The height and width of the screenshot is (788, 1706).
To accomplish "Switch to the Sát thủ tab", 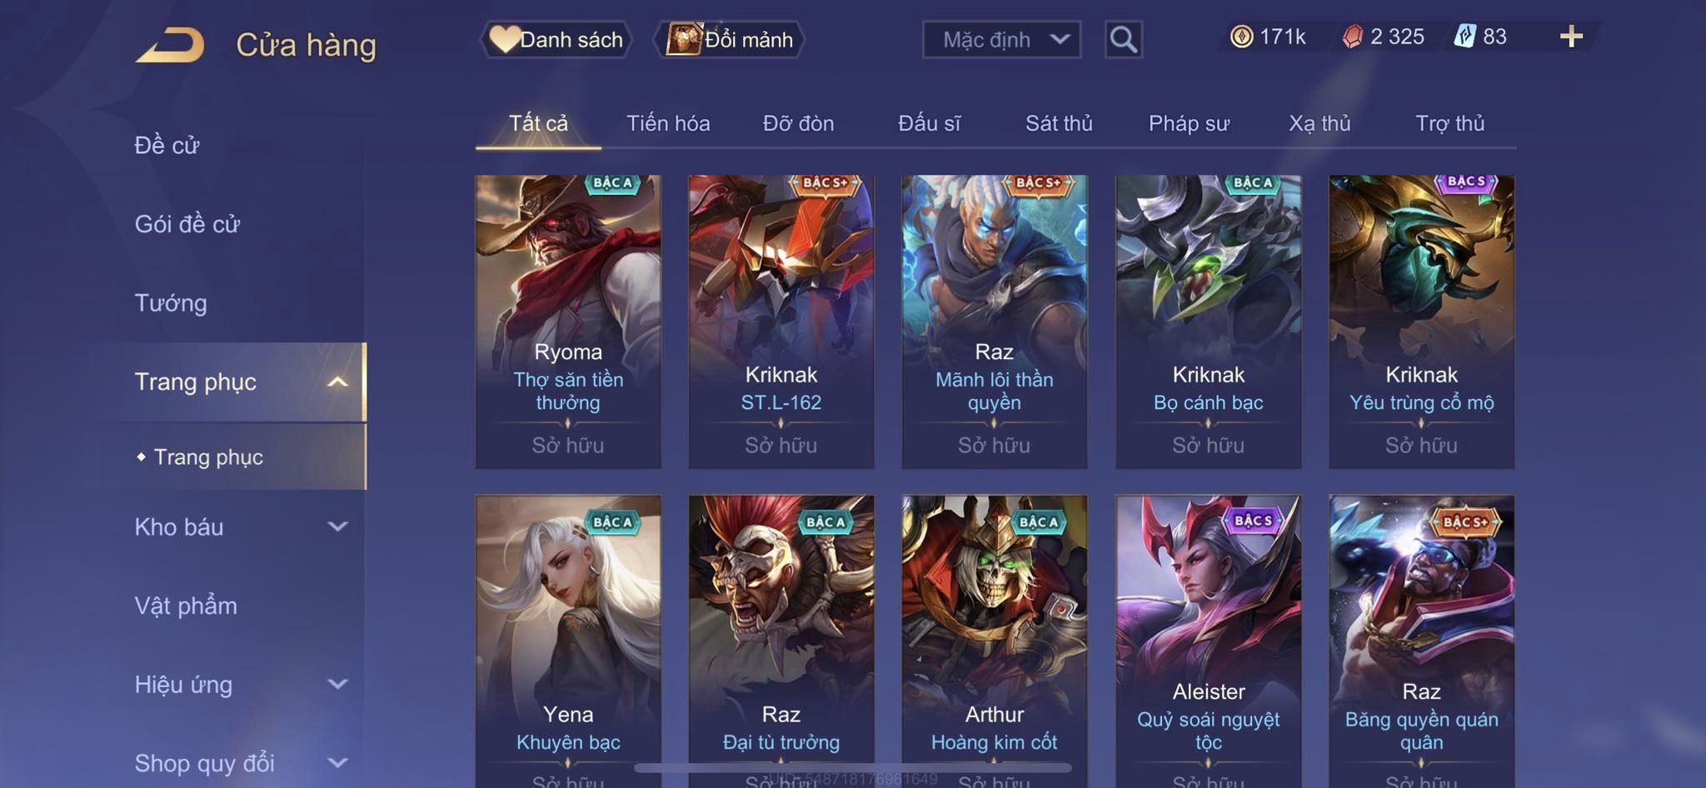I will point(1058,123).
